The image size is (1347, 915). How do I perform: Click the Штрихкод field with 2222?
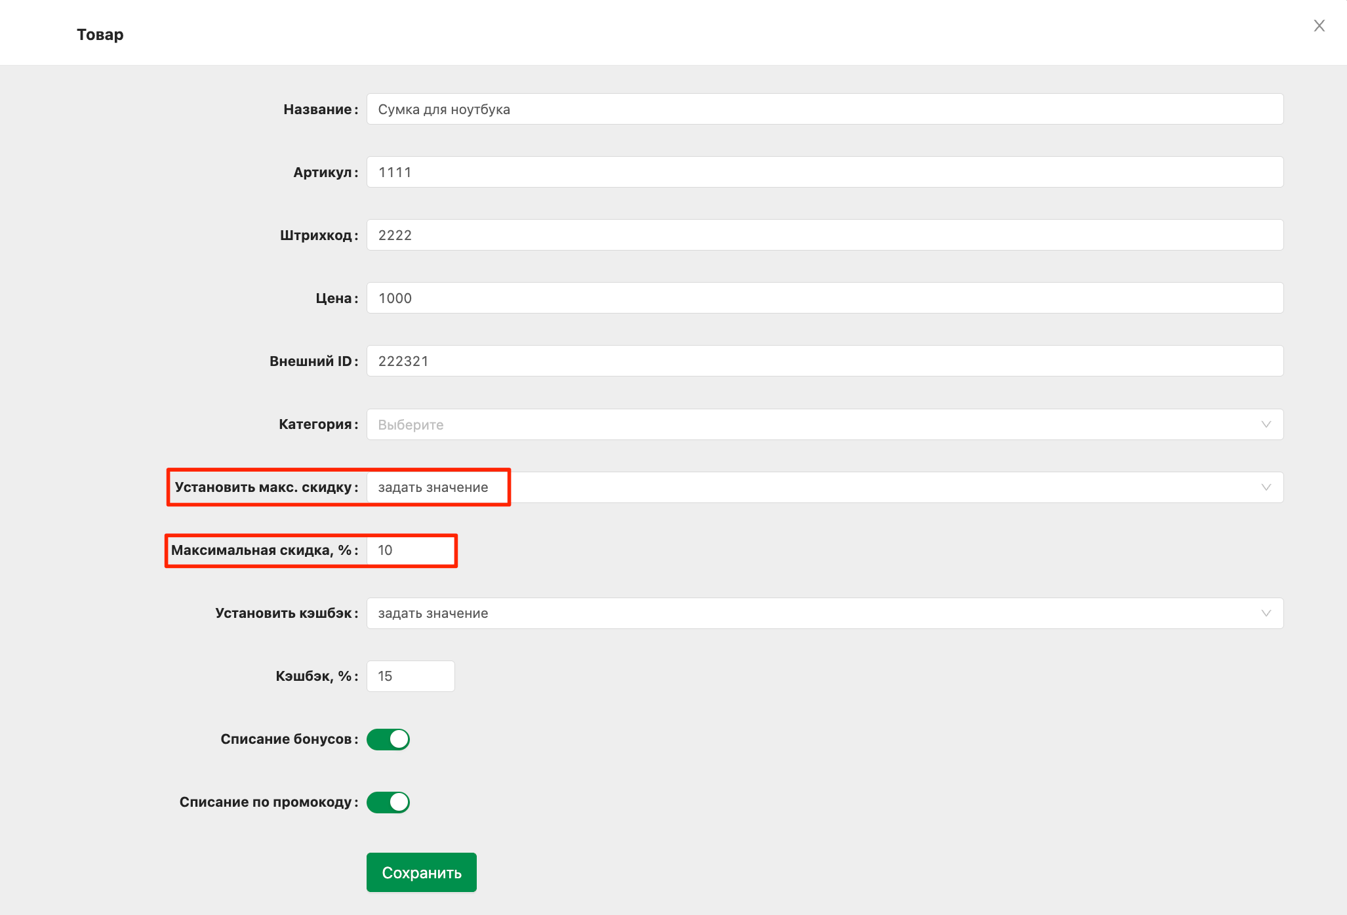[824, 235]
